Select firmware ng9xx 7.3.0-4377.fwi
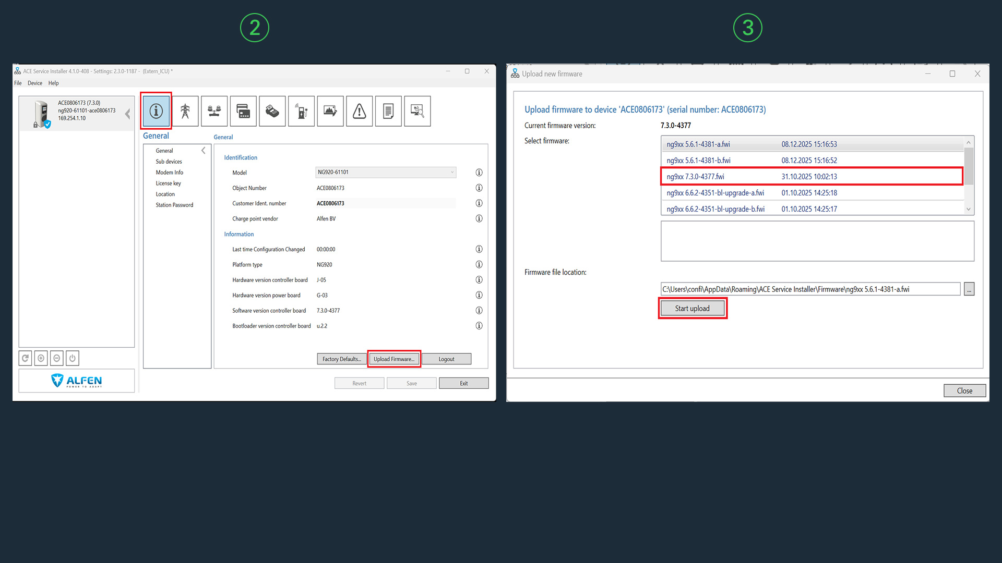Screen dimensions: 1002x563 point(812,177)
